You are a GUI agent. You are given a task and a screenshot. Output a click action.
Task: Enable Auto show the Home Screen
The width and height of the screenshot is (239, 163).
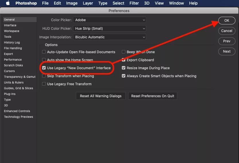[44, 60]
